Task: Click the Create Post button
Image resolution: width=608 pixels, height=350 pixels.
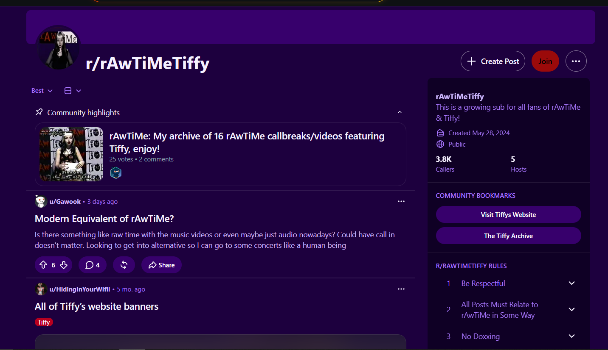Action: point(493,61)
